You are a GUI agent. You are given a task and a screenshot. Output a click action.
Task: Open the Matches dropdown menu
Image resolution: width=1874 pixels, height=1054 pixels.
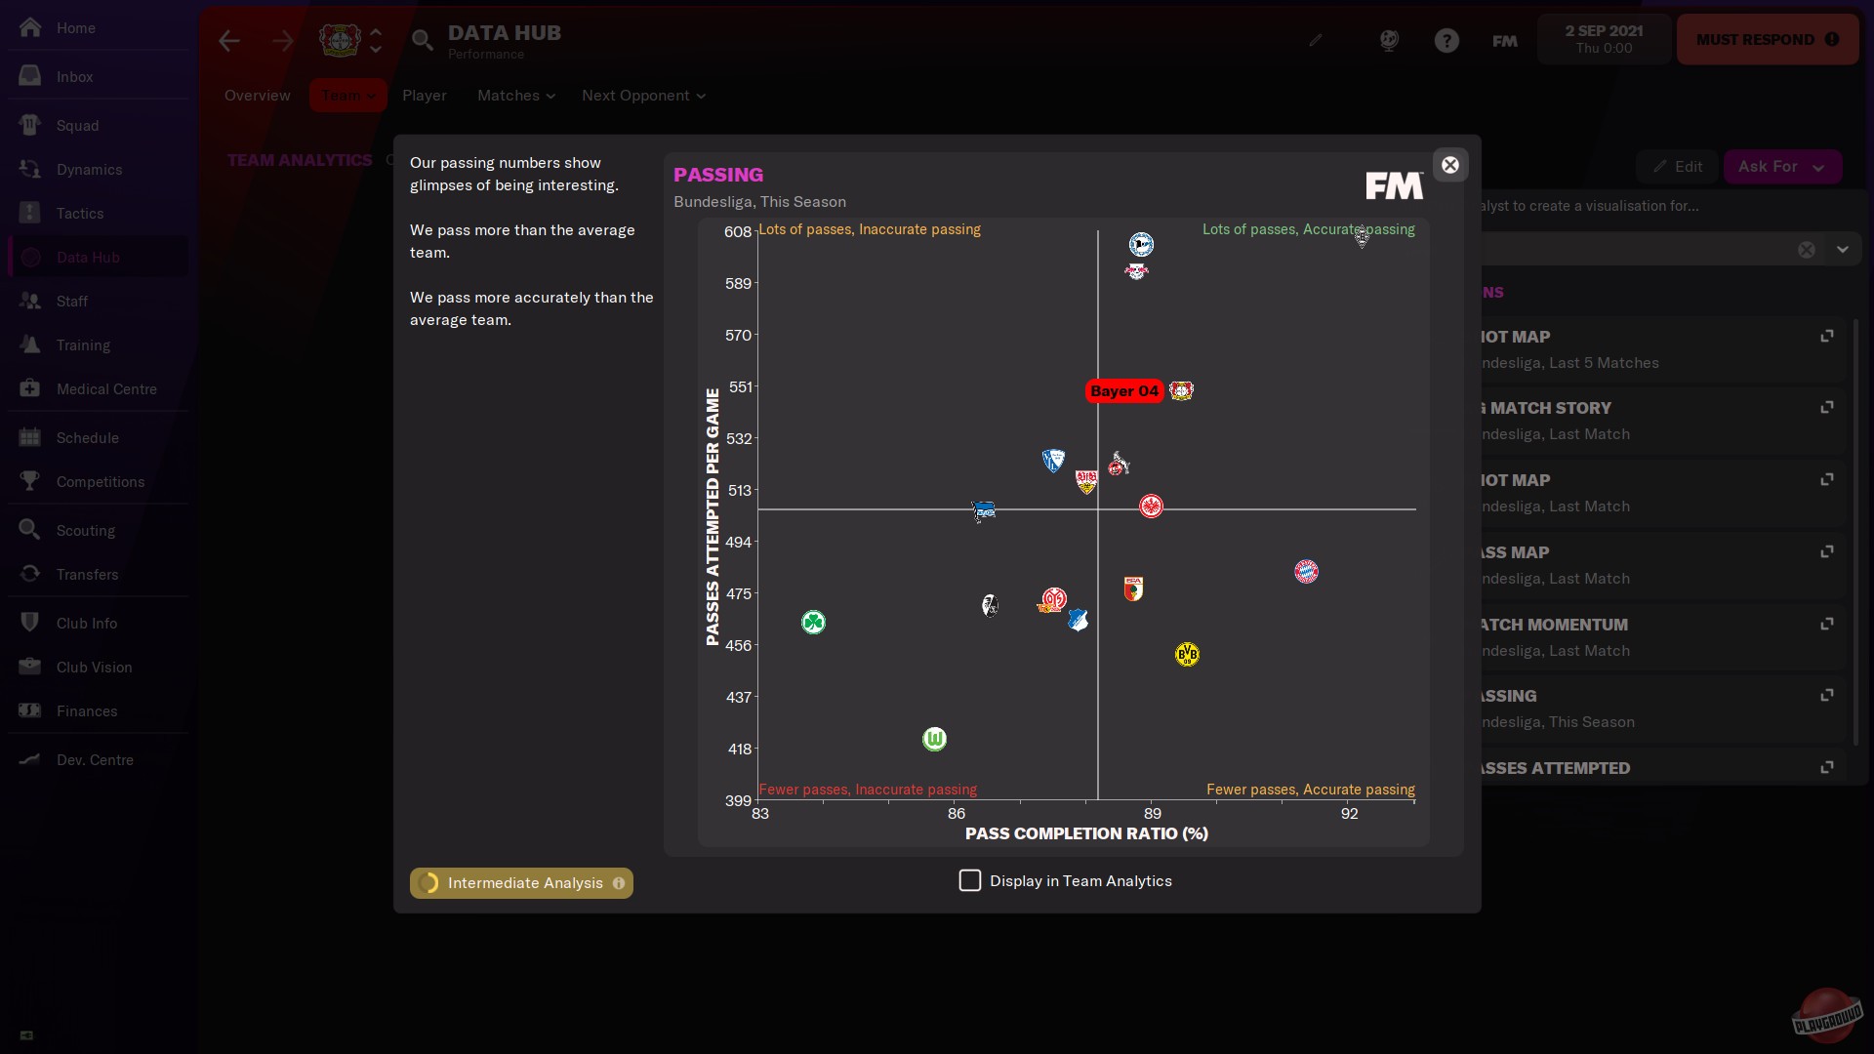[515, 96]
